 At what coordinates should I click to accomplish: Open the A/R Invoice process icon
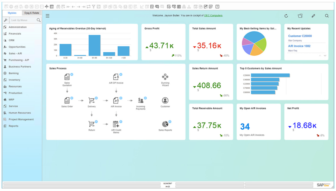pyautogui.click(x=116, y=100)
